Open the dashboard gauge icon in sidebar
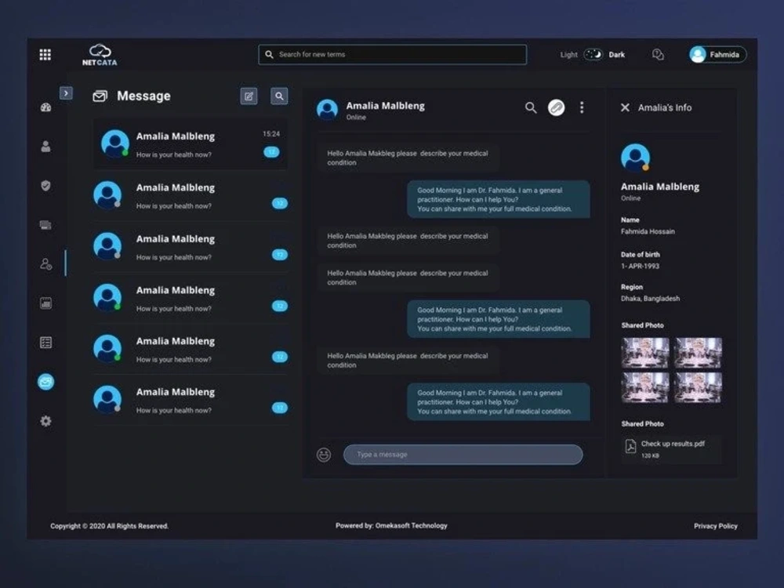 (x=45, y=107)
